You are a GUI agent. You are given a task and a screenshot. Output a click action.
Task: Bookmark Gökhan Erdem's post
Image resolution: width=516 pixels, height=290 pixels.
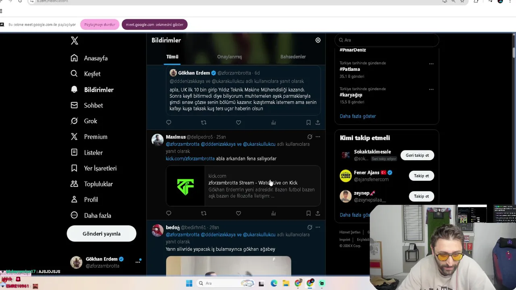(308, 122)
